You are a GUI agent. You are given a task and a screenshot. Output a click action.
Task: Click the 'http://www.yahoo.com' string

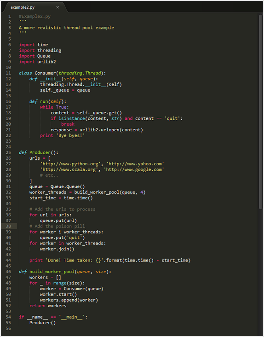click(135, 164)
